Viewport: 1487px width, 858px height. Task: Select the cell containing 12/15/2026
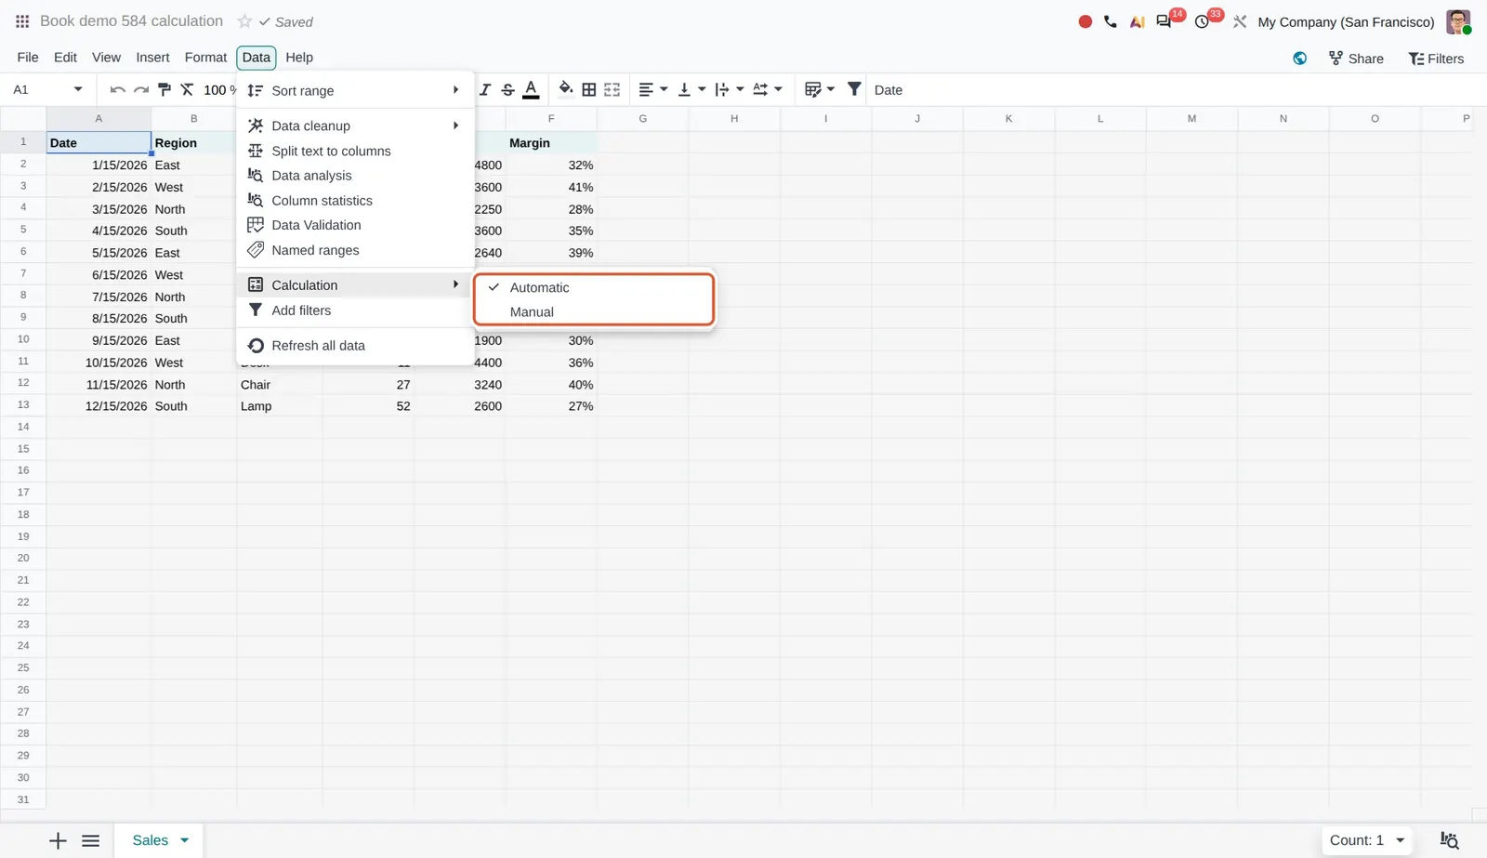click(x=99, y=406)
